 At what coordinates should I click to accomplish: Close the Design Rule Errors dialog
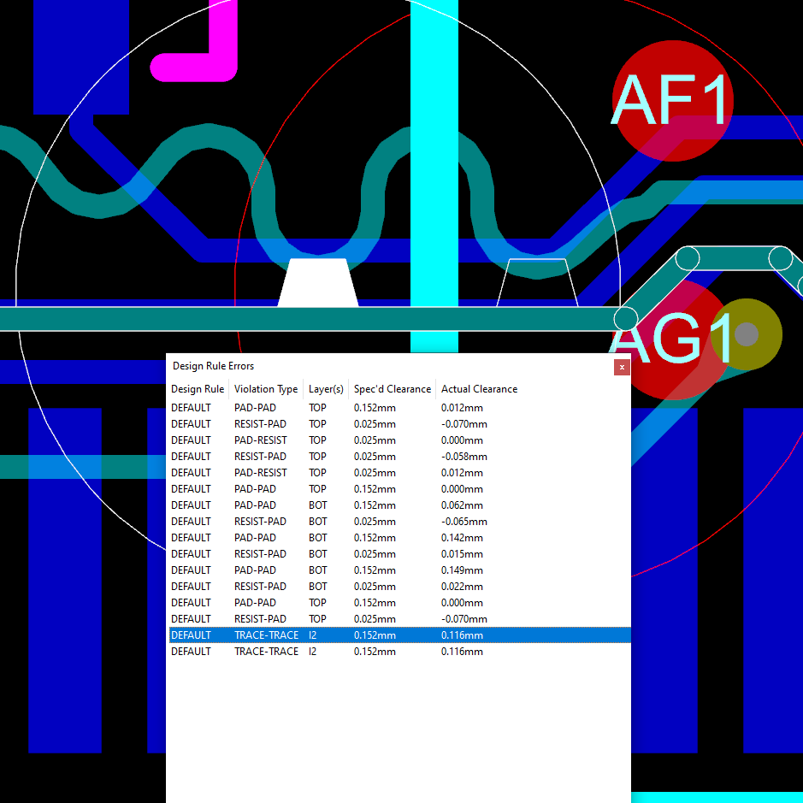(x=622, y=367)
